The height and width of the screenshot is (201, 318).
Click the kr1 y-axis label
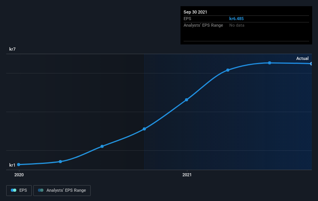coord(12,165)
